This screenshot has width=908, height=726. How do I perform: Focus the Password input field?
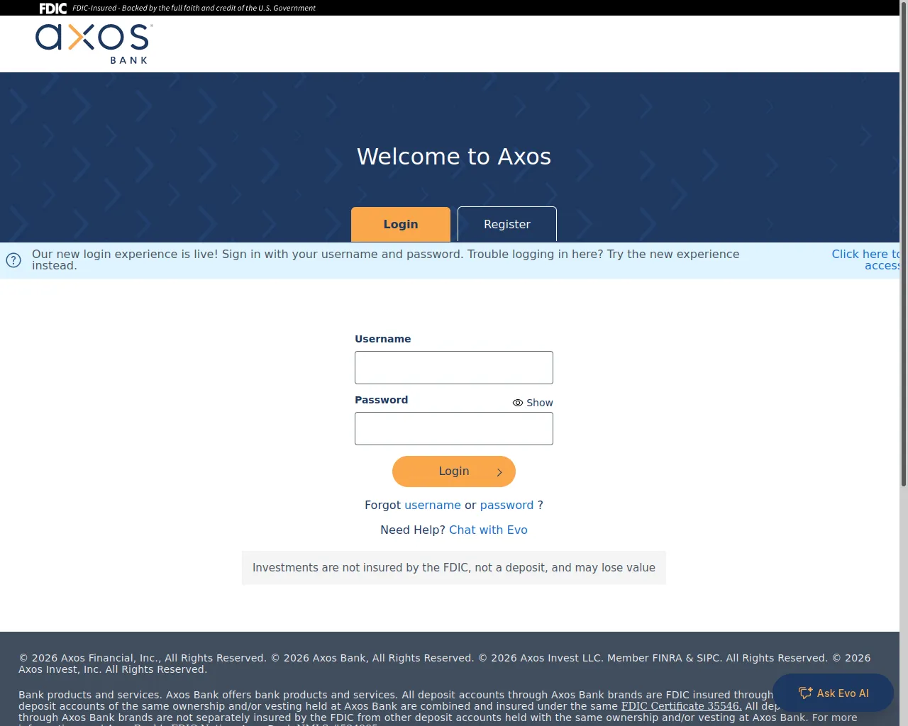point(454,429)
